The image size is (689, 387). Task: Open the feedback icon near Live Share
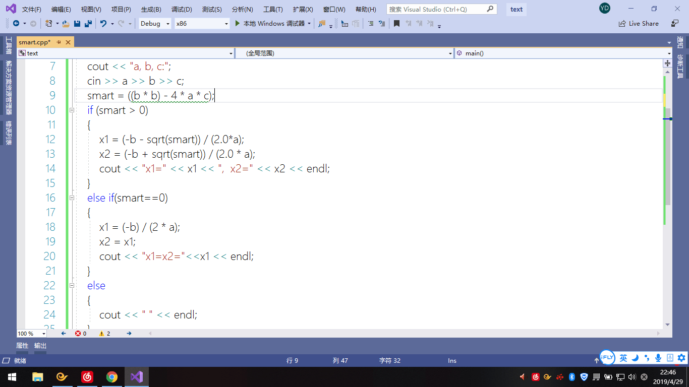pos(675,23)
